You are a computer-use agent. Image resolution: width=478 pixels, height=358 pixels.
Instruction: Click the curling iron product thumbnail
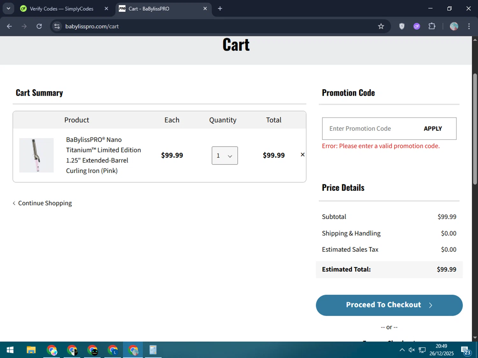(36, 155)
